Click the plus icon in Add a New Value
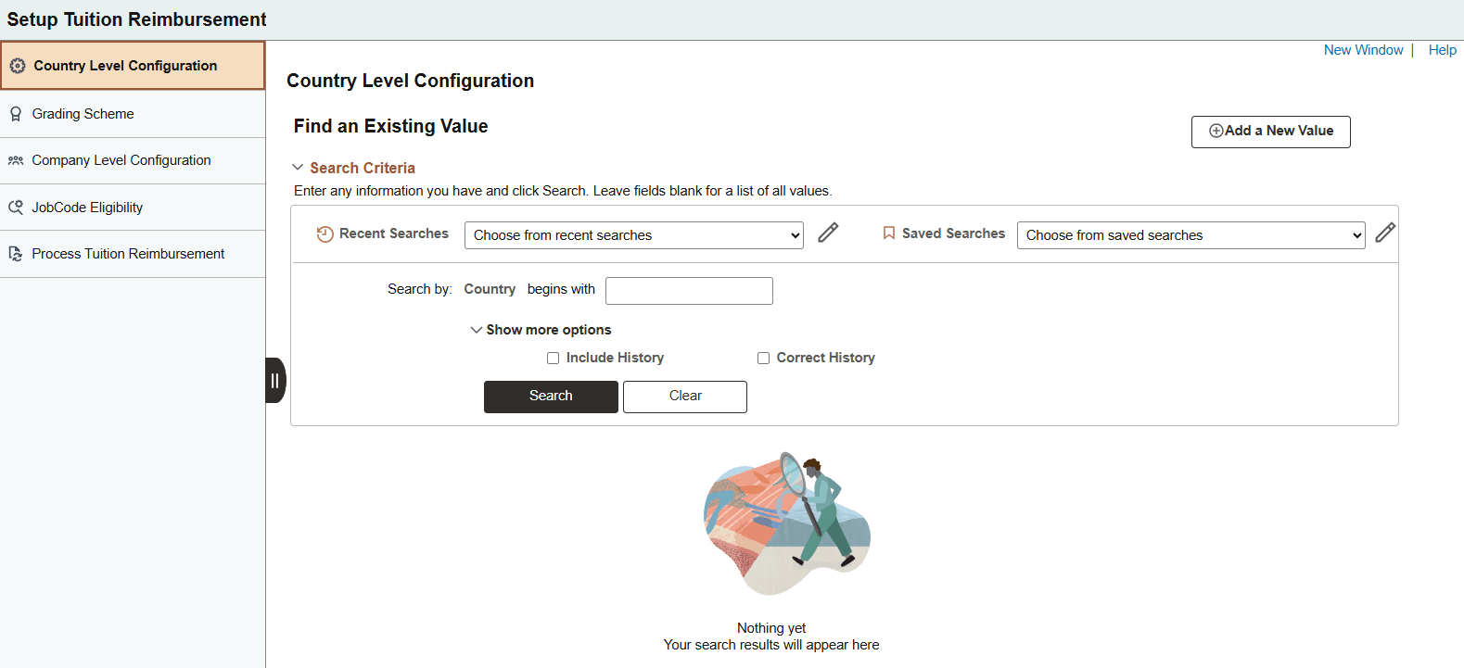The width and height of the screenshot is (1464, 668). pos(1216,131)
